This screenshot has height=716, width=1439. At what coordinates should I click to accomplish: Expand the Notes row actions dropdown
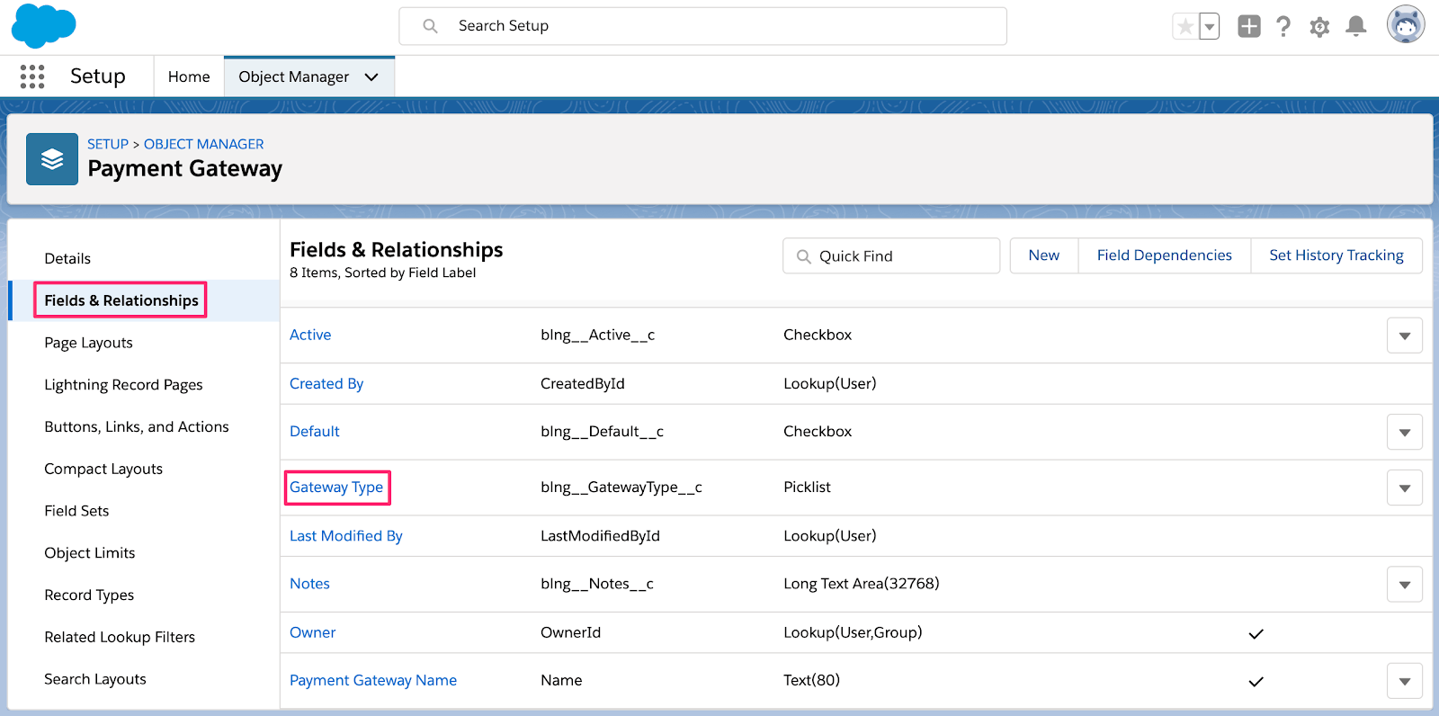click(x=1404, y=585)
